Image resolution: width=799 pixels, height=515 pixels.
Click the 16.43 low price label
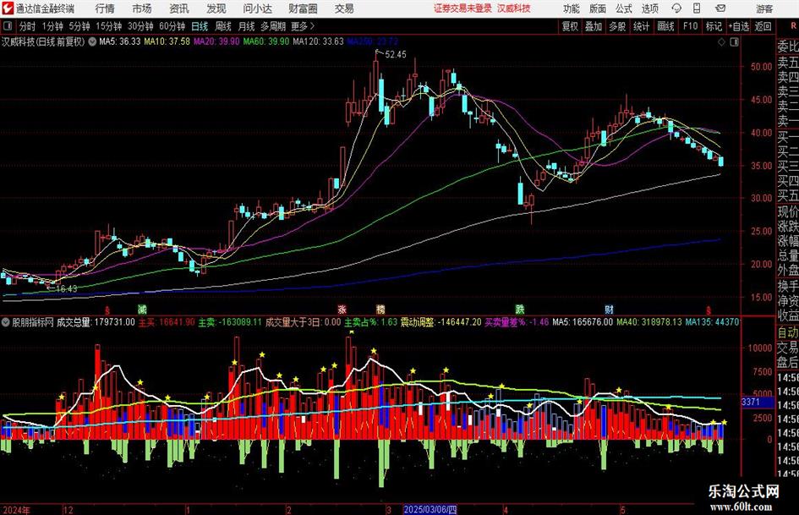coord(66,288)
